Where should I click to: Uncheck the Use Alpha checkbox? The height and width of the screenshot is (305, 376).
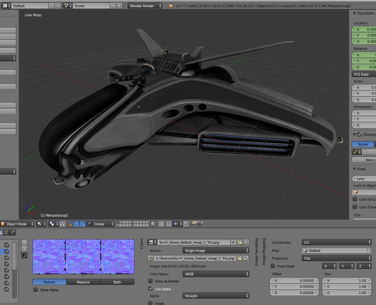click(151, 289)
